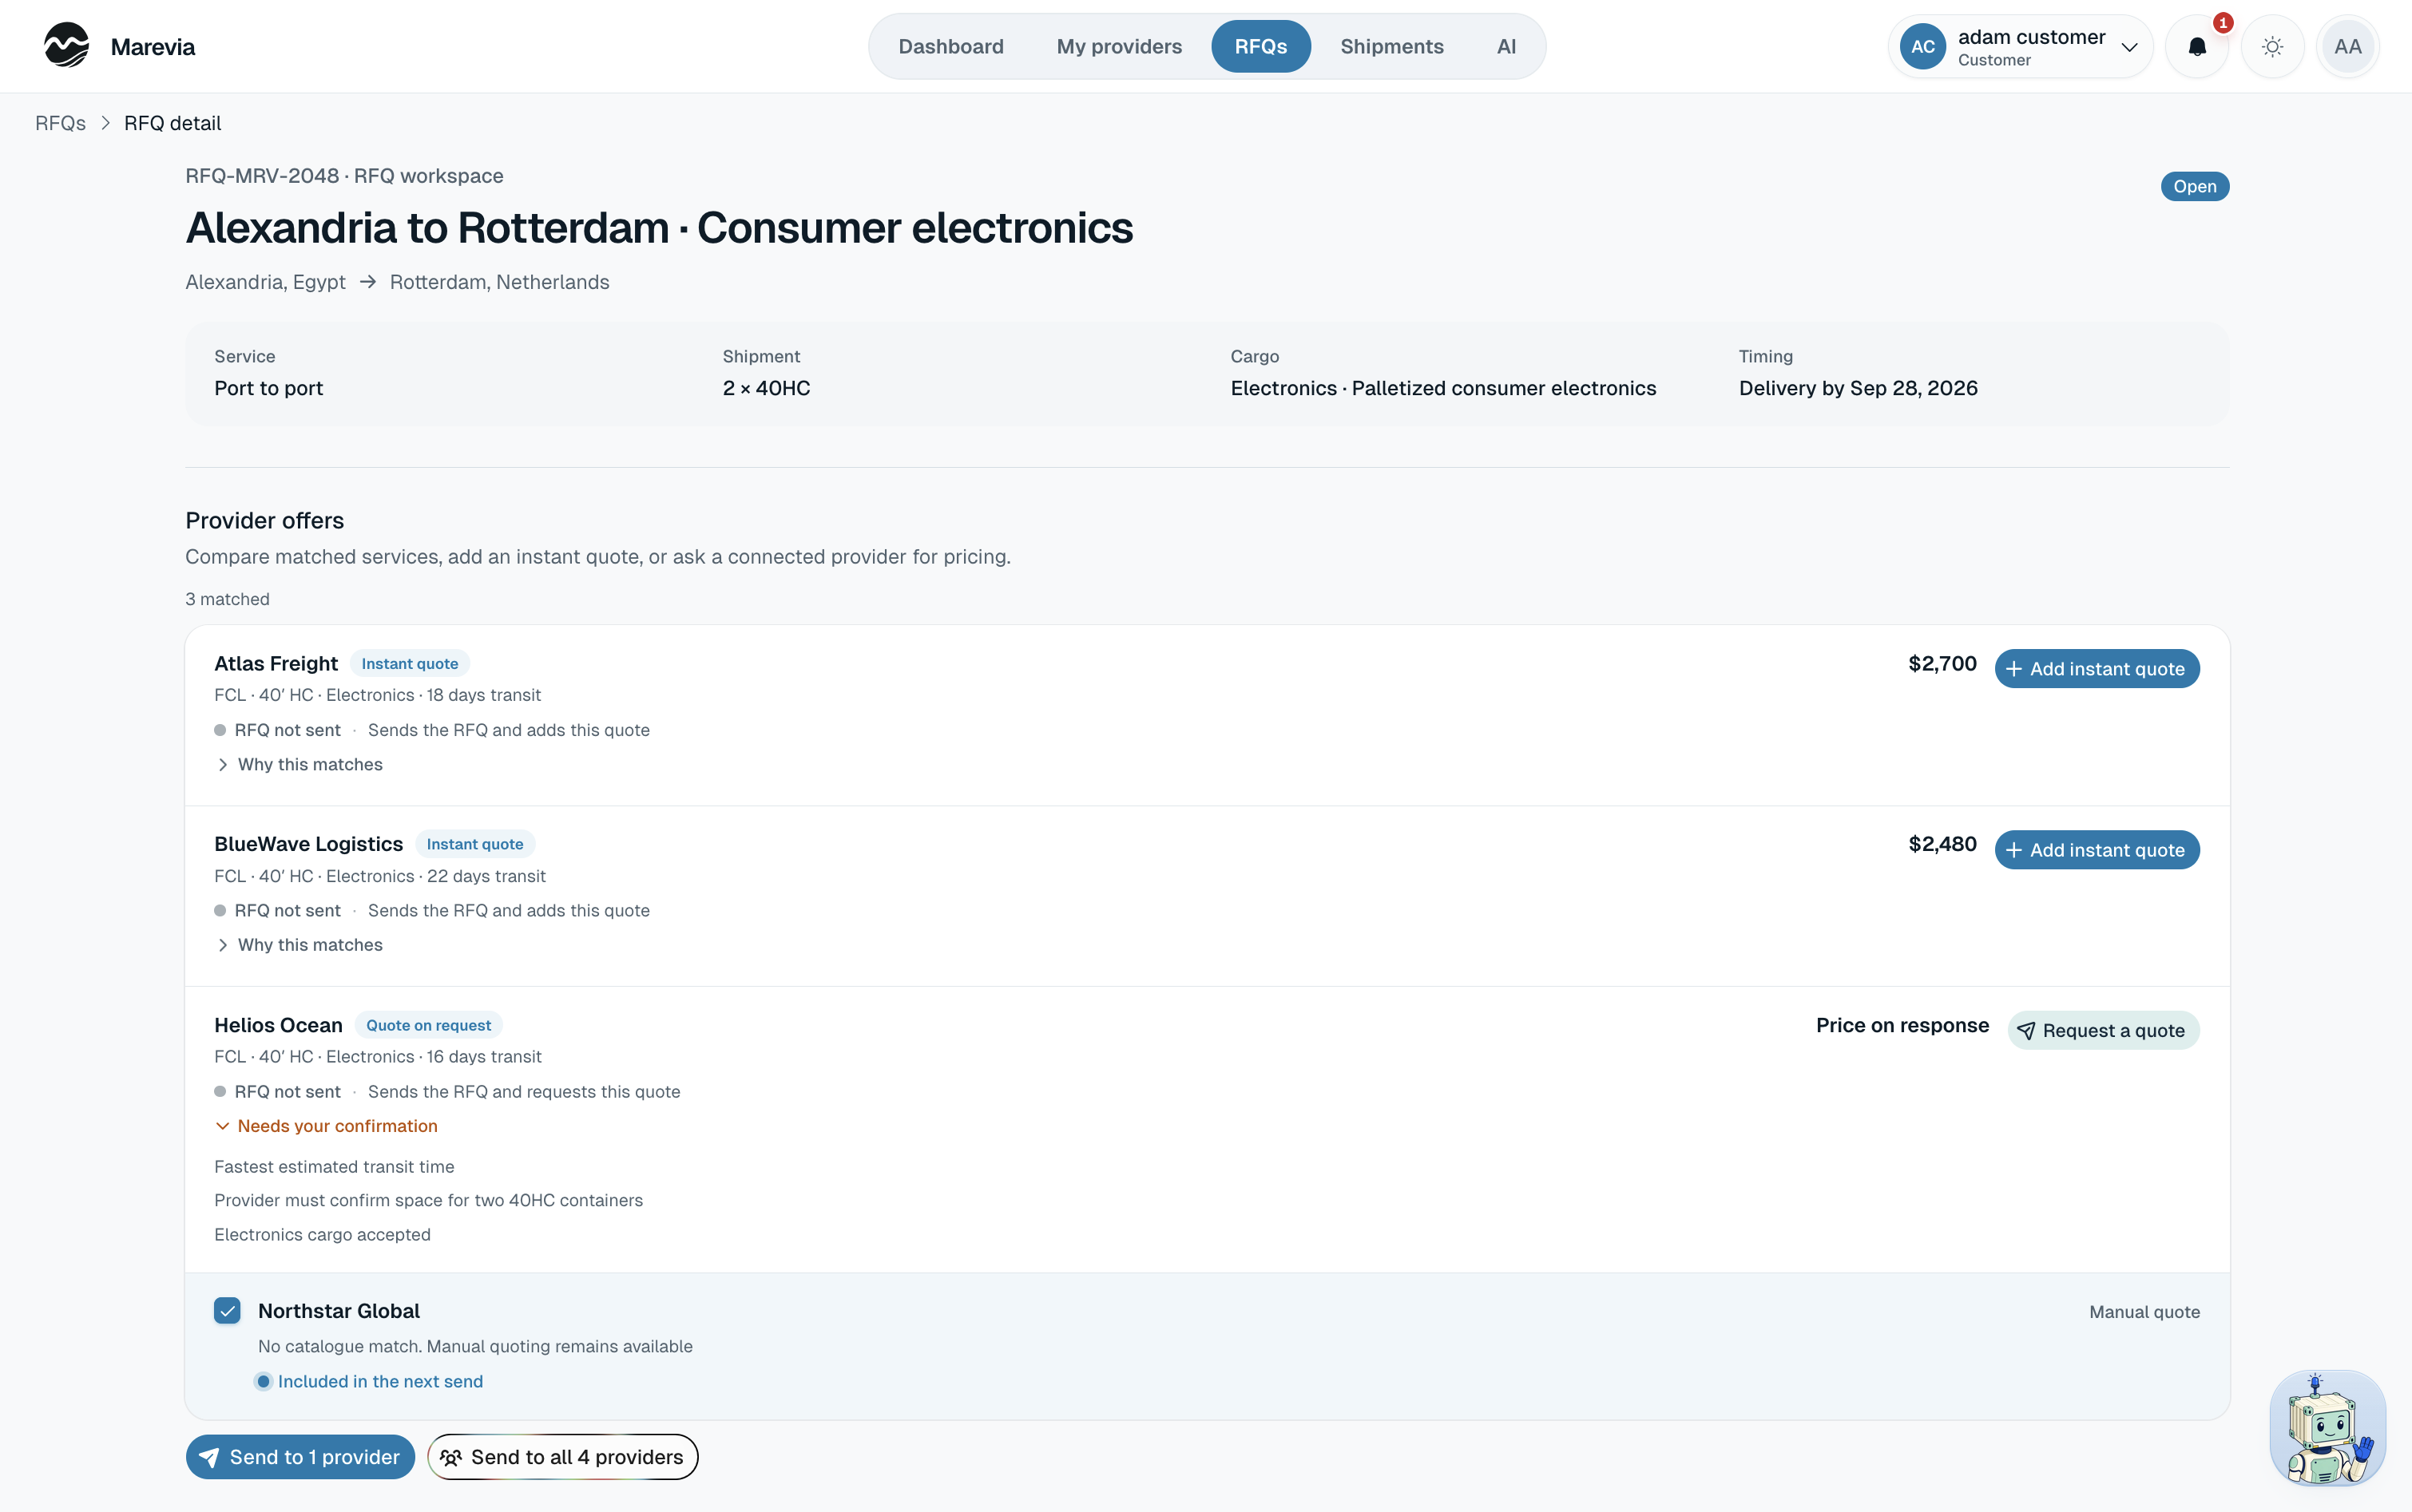Image resolution: width=2412 pixels, height=1512 pixels.
Task: Click the Manual quote label
Action: coord(2144,1311)
